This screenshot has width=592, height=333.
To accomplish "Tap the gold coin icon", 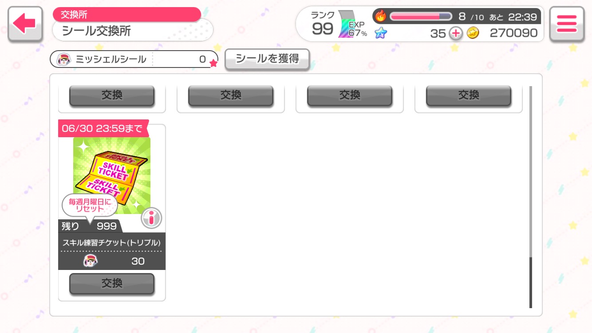I will point(473,33).
